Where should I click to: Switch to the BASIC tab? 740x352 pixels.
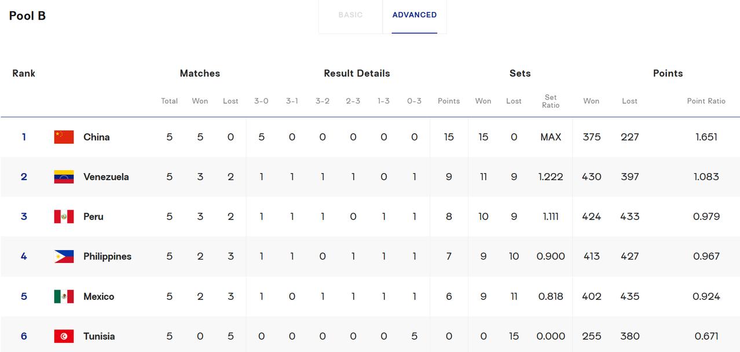click(x=350, y=15)
